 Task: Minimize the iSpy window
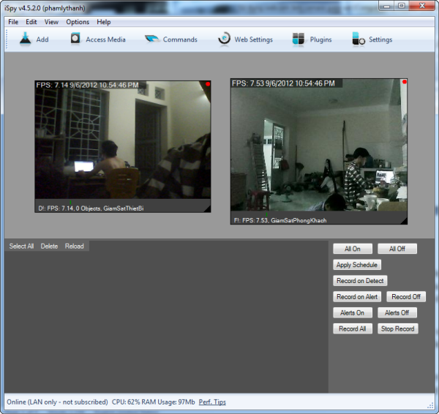click(386, 6)
